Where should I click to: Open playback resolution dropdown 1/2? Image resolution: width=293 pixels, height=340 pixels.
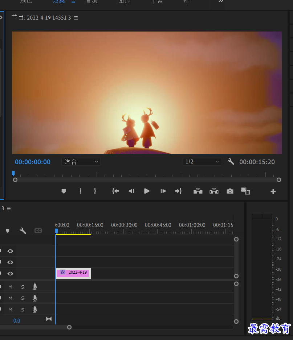click(202, 162)
